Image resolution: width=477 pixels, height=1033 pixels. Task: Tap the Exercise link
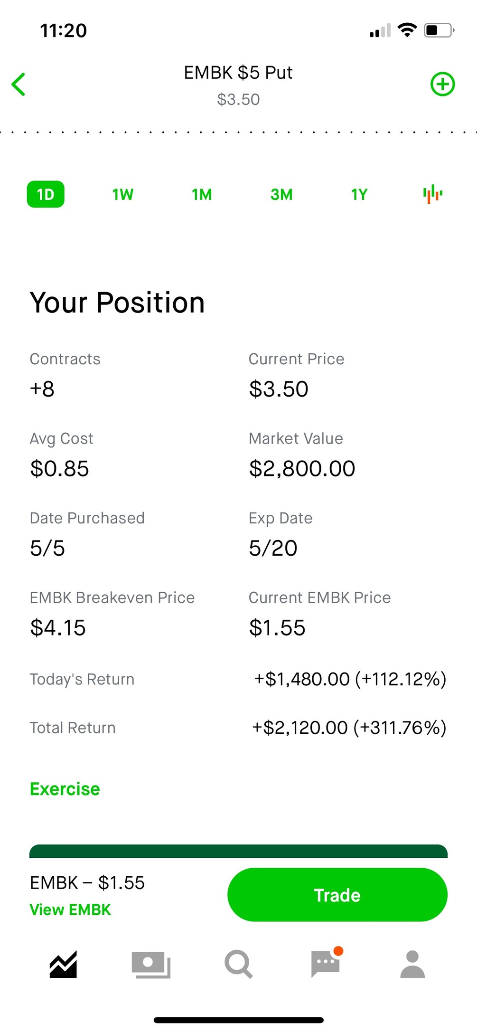(x=65, y=789)
